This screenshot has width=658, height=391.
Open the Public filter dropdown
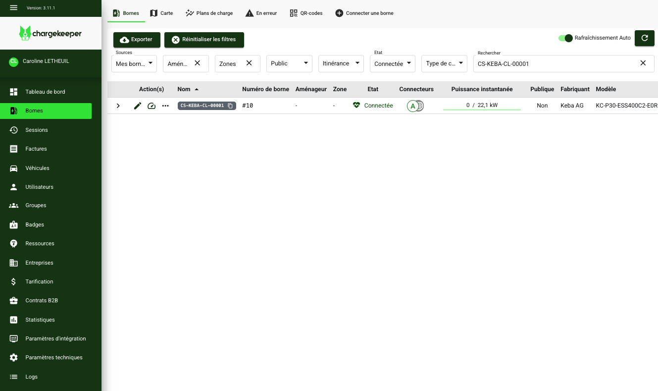[x=289, y=63]
